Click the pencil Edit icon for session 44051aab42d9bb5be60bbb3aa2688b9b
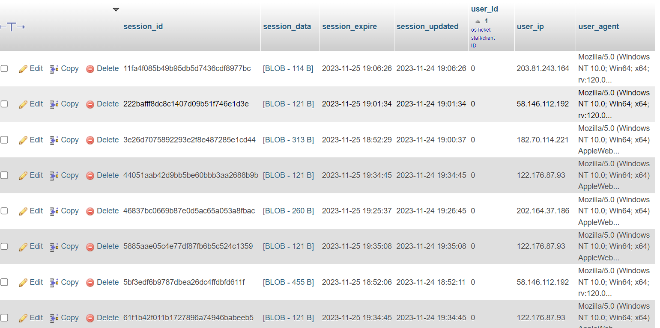Screen dimensions: 660x328 click(23, 176)
